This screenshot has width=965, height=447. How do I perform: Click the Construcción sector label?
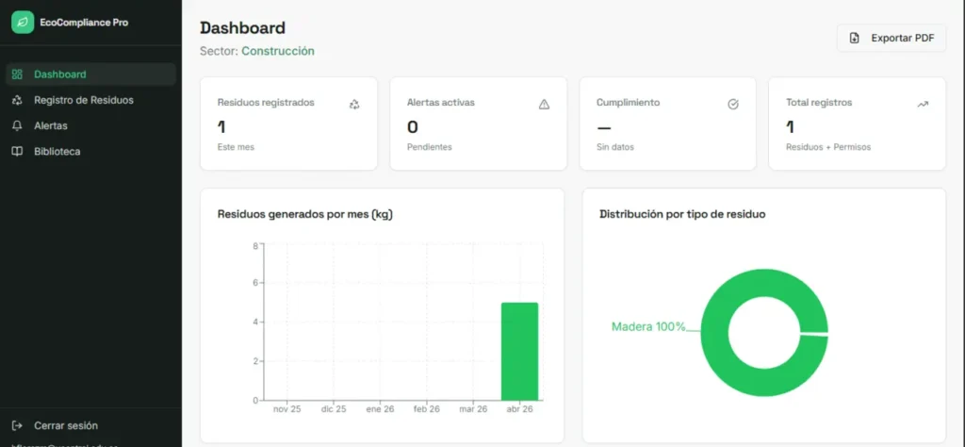click(278, 51)
